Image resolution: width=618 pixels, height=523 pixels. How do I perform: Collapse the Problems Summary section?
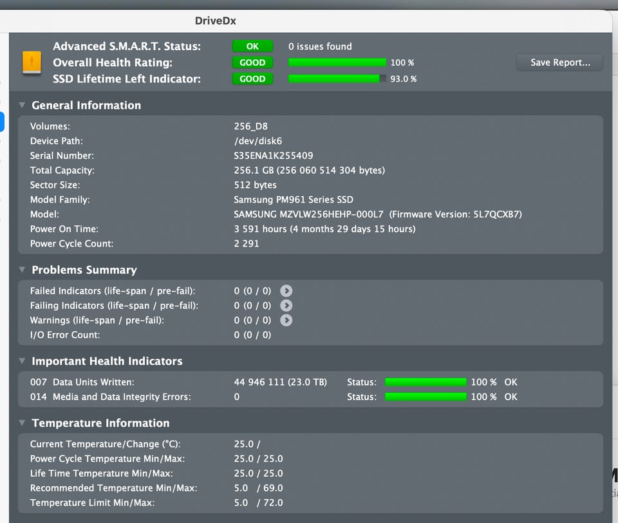(22, 270)
